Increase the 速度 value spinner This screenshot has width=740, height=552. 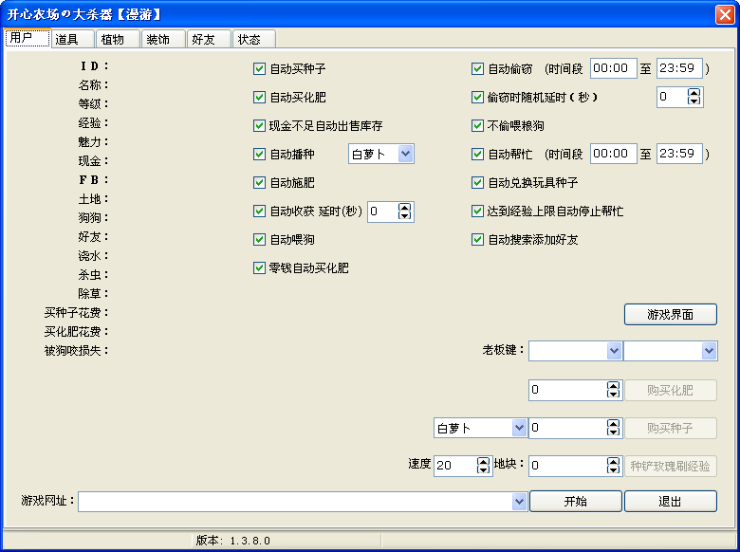(483, 461)
